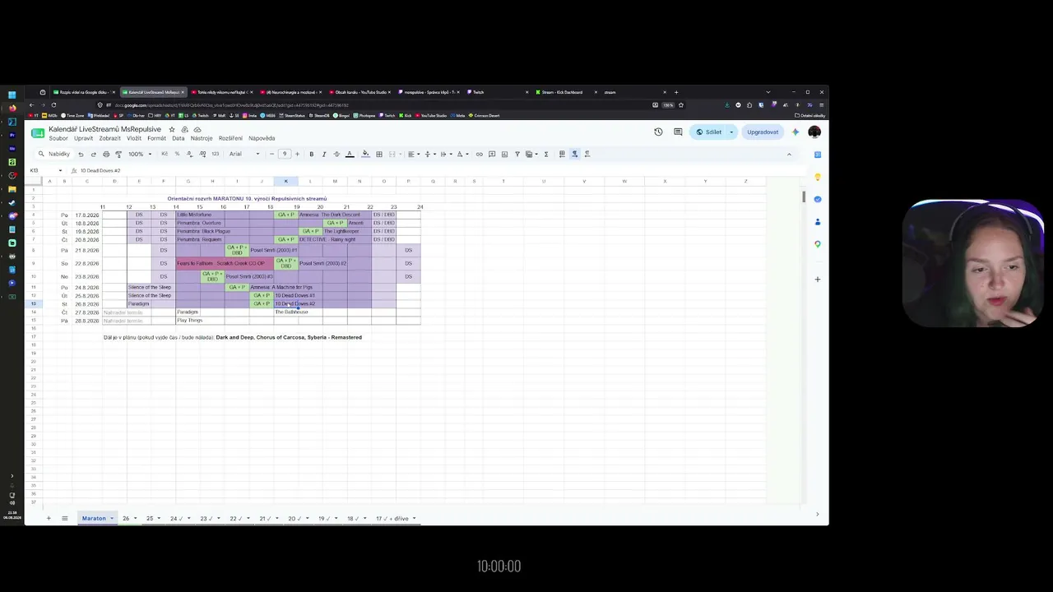Image resolution: width=1053 pixels, height=592 pixels.
Task: Open the Arial font dropdown
Action: coord(244,154)
